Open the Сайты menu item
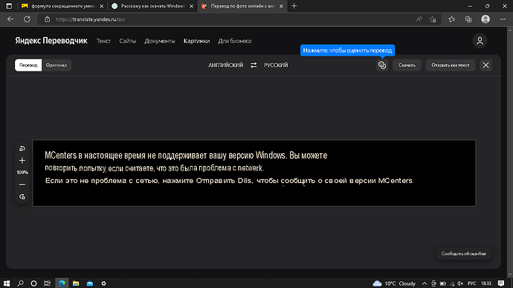513x288 pixels. tap(127, 41)
